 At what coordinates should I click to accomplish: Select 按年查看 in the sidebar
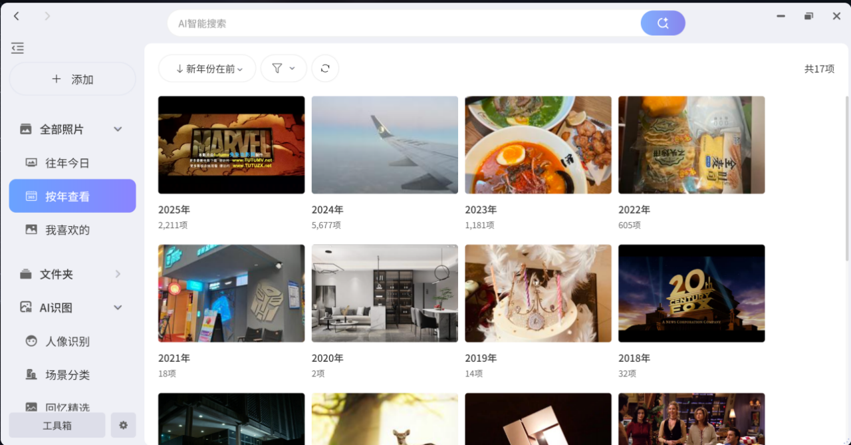point(72,196)
